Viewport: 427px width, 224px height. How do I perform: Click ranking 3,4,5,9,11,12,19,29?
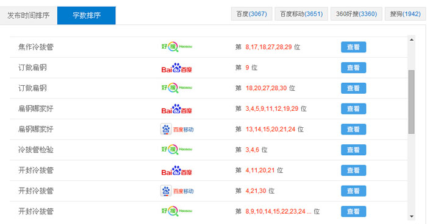point(272,109)
